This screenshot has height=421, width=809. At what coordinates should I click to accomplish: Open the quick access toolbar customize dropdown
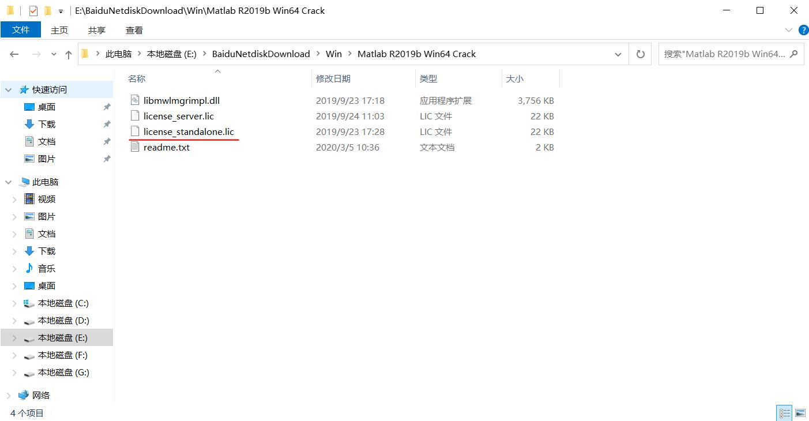coord(61,11)
